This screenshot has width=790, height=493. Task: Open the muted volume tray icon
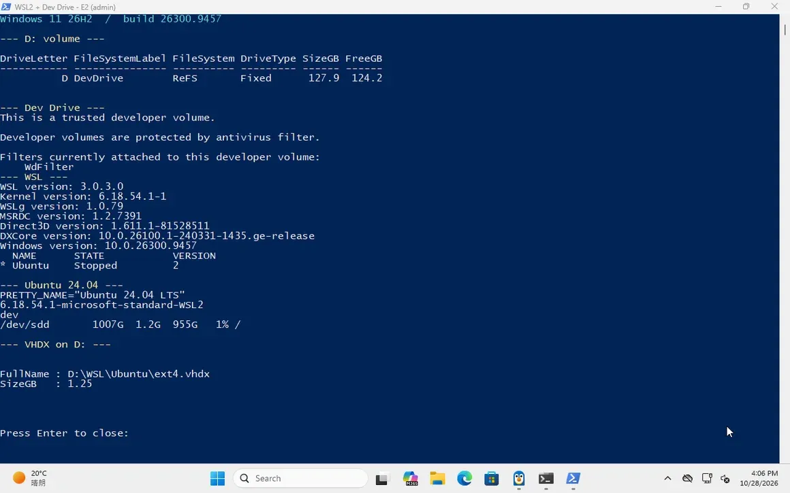(x=725, y=479)
